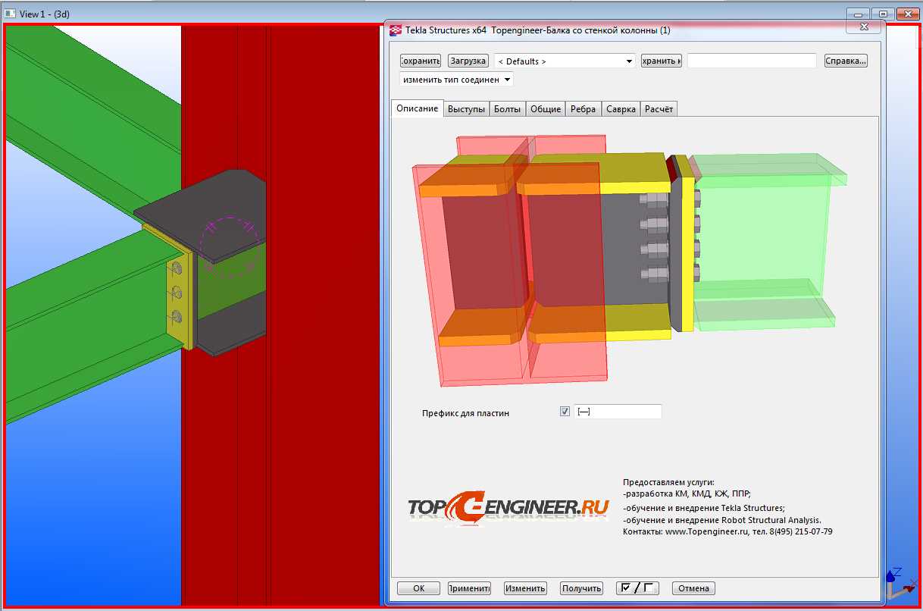
Task: Click the TopEngineer.ru logo
Action: [508, 509]
